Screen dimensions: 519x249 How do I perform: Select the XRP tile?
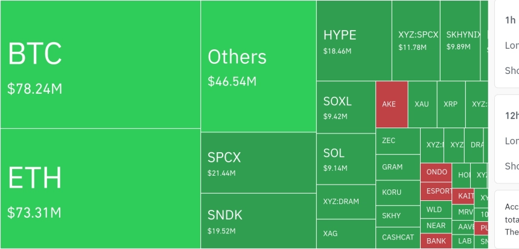(x=451, y=104)
